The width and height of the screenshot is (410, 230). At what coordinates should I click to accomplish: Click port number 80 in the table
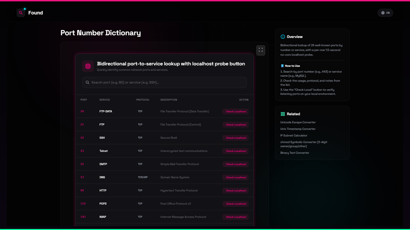(82, 190)
